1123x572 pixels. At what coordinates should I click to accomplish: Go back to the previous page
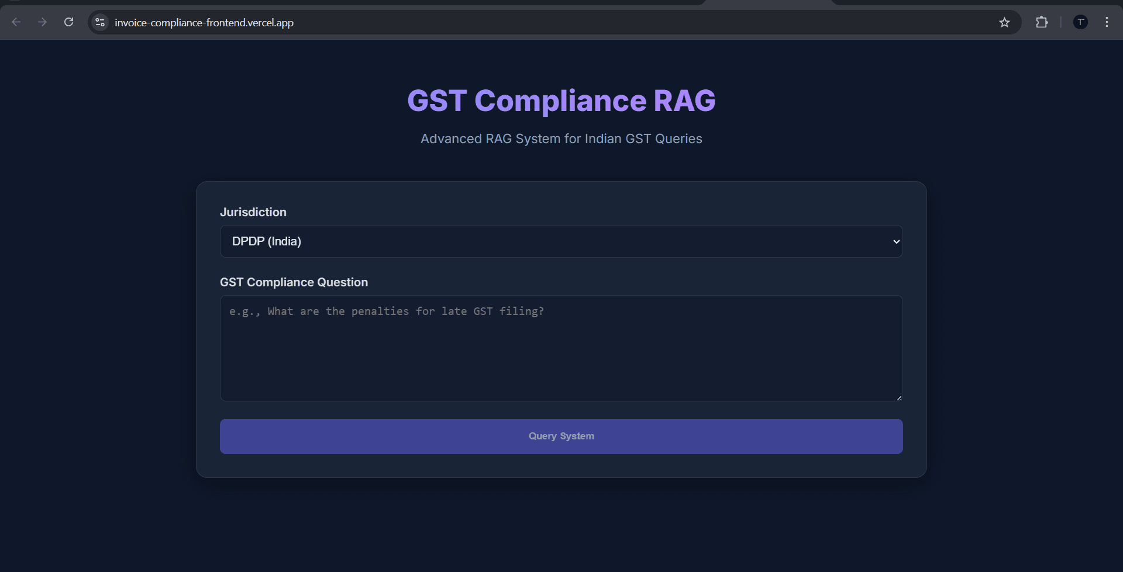[x=16, y=22]
